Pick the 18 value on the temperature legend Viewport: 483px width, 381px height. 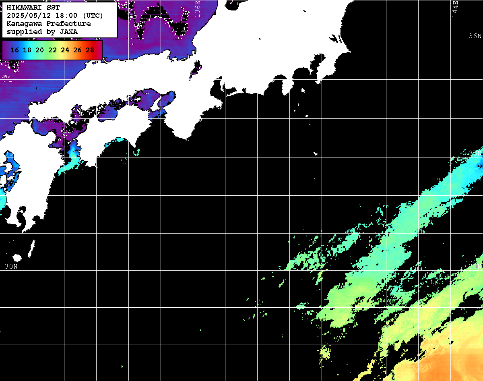point(27,50)
